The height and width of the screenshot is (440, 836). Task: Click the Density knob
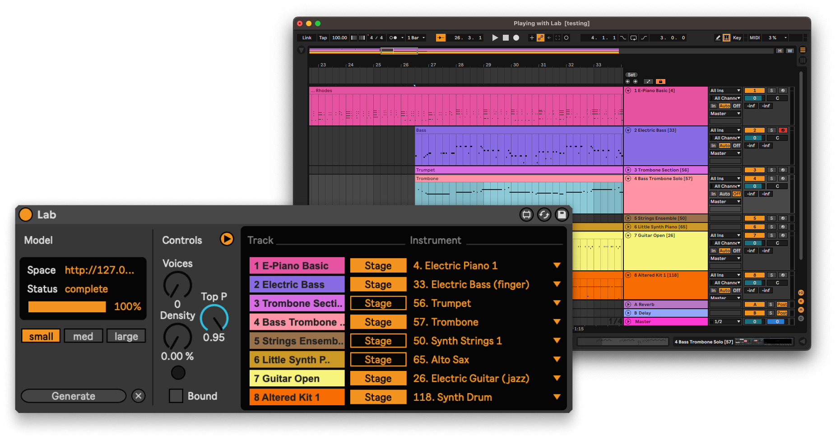[x=177, y=337]
